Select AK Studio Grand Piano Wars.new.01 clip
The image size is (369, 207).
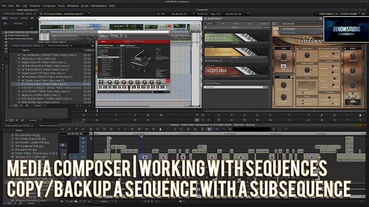pos(43,80)
